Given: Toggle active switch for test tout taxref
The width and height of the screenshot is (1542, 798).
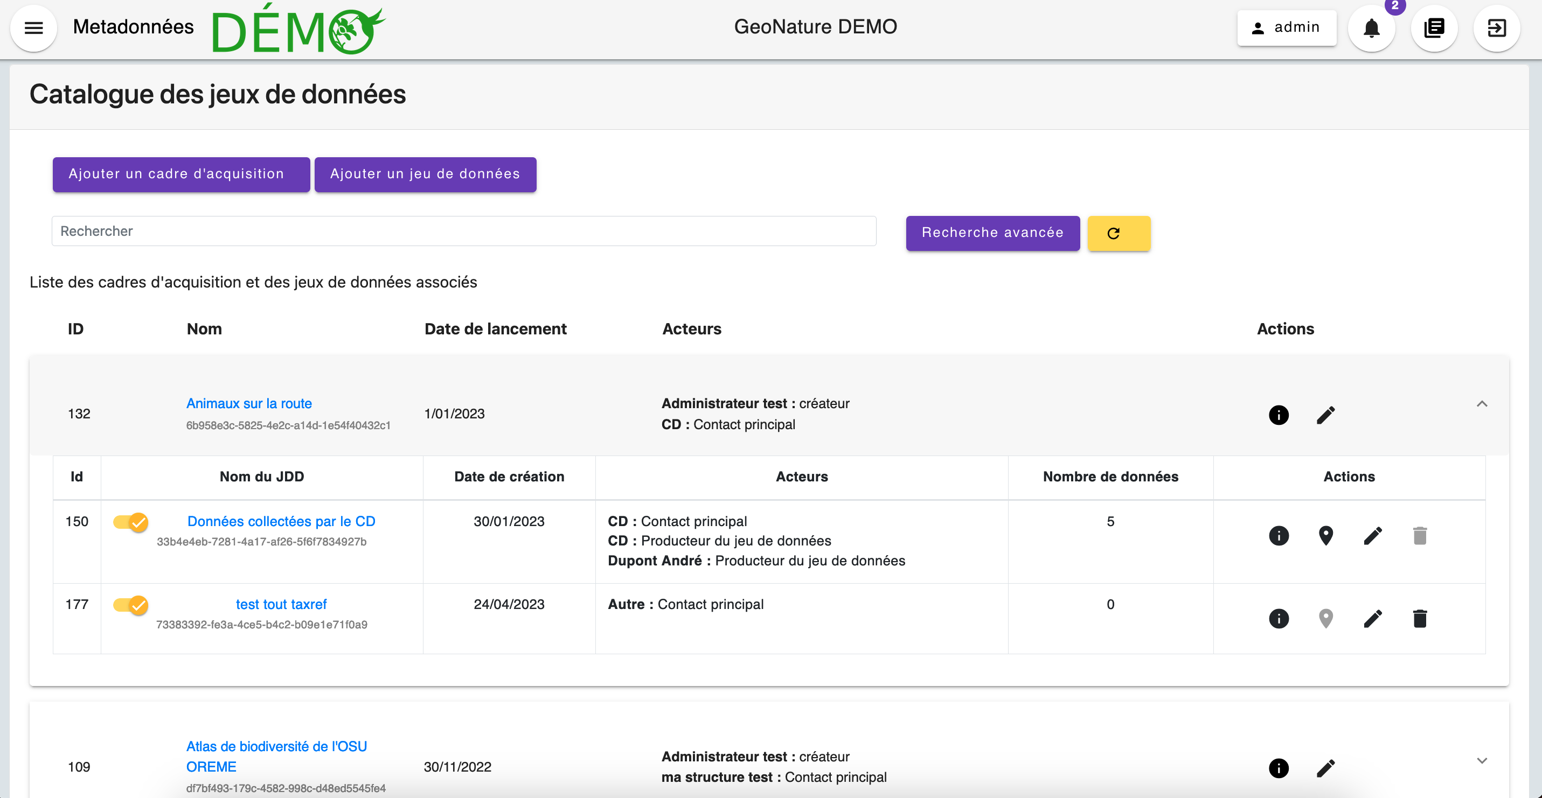Looking at the screenshot, I should [130, 605].
